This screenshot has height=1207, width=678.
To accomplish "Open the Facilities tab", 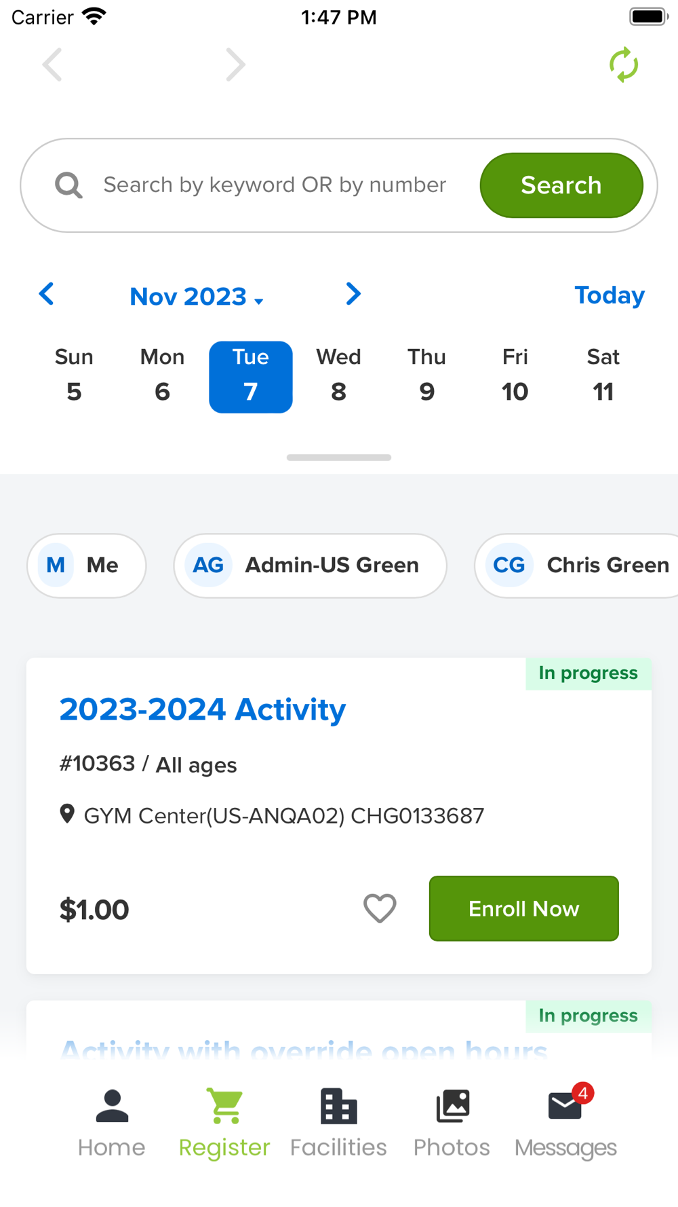I will tap(338, 1124).
